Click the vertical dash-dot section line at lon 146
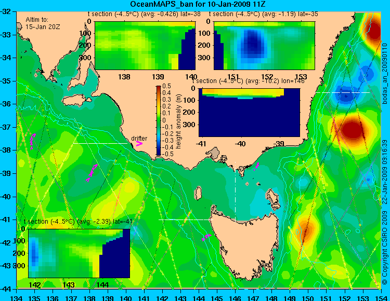390x301 pixels. [x=235, y=191]
